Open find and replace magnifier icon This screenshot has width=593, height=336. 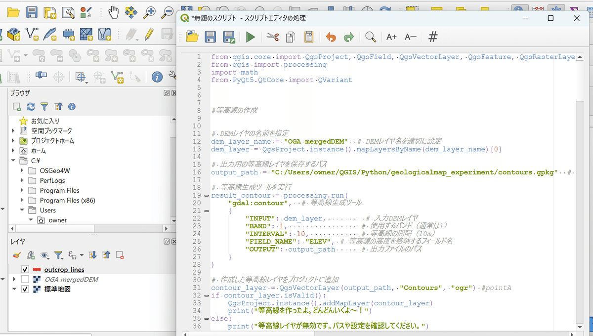point(370,37)
